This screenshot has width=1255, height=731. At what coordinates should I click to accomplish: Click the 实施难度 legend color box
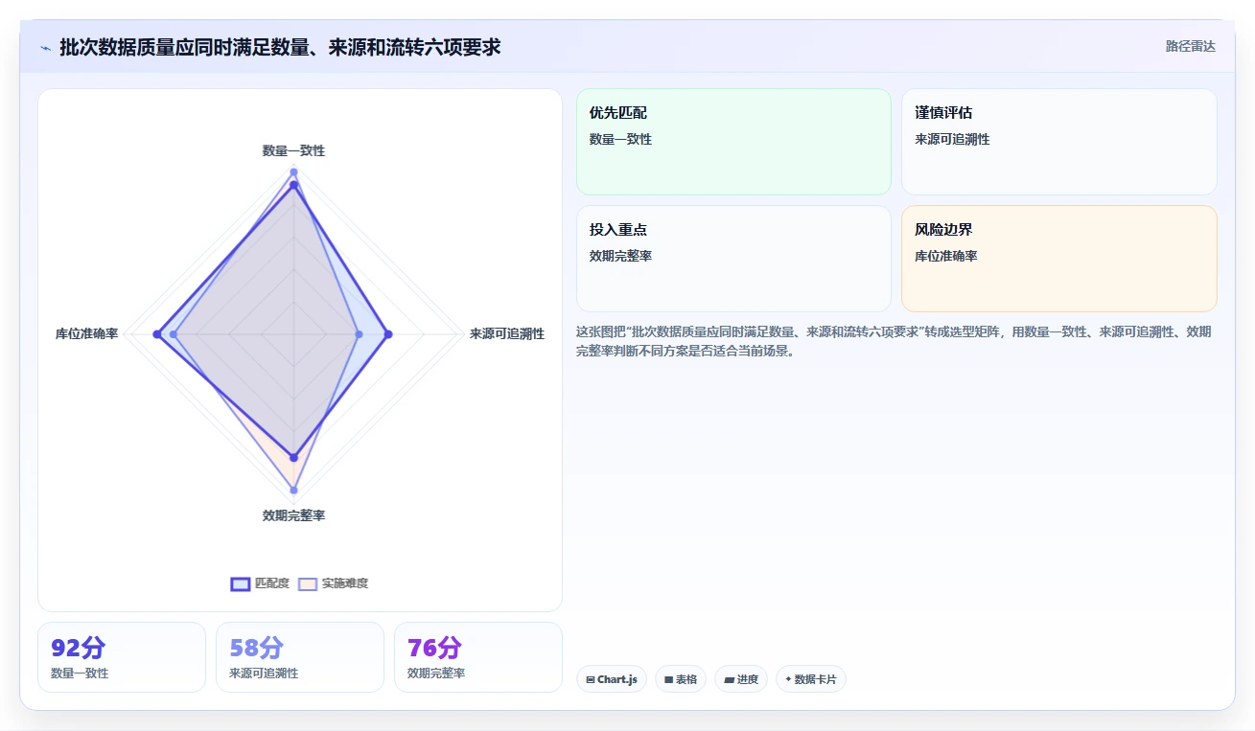coord(308,583)
